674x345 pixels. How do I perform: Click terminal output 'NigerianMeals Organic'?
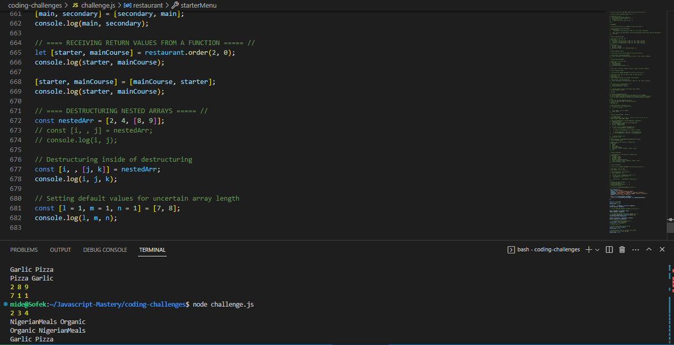48,322
